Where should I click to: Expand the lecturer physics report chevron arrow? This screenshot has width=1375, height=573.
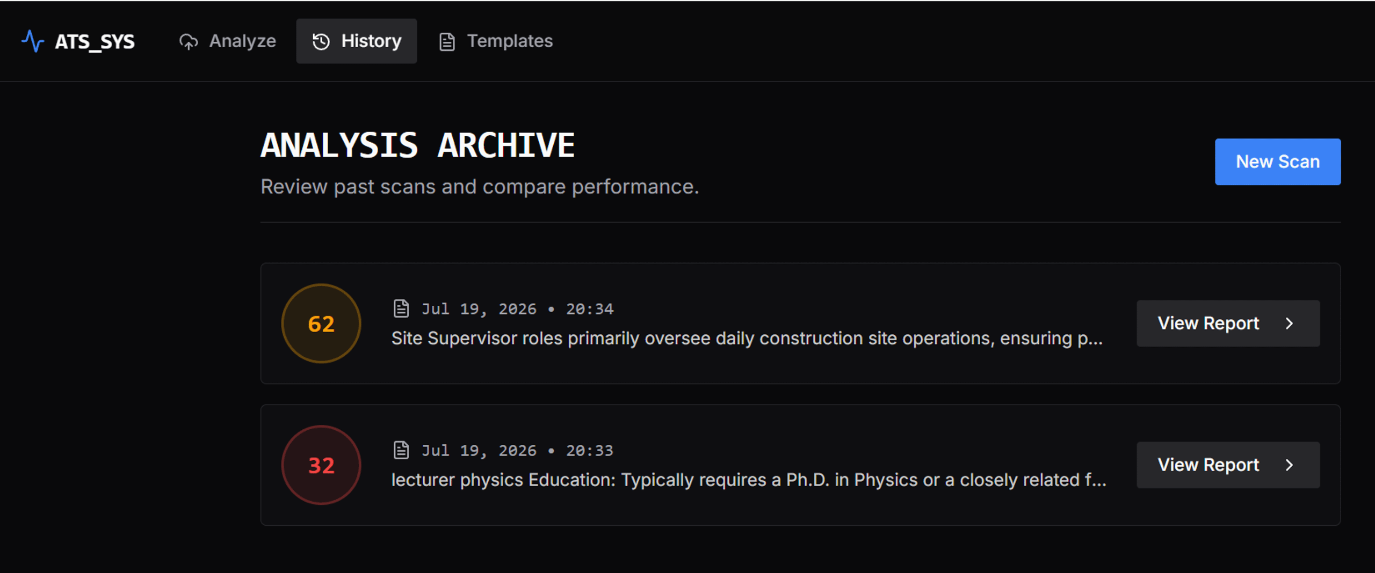(1289, 465)
